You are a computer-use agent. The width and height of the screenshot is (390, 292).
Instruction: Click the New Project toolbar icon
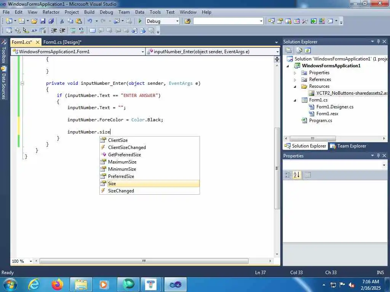(x=9, y=21)
